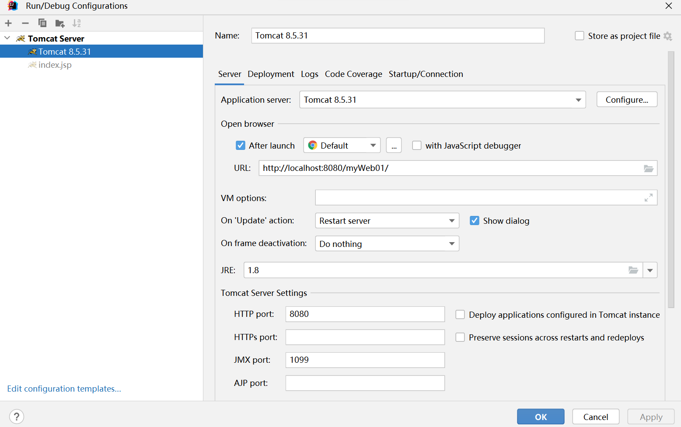The width and height of the screenshot is (681, 427).
Task: Open Edit configuration templates link
Action: (64, 389)
